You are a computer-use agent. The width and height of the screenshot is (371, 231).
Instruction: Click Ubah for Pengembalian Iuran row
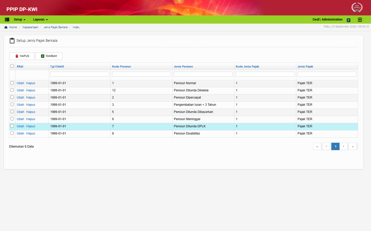pyautogui.click(x=20, y=105)
